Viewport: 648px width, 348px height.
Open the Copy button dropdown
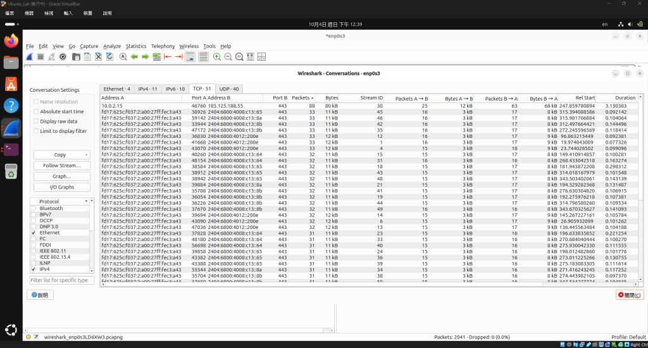pos(62,154)
